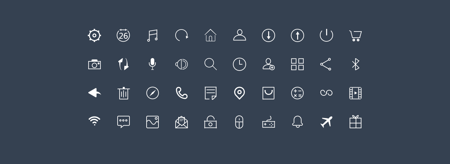Click the phone handset icon
This screenshot has height=164, width=450.
pyautogui.click(x=182, y=93)
